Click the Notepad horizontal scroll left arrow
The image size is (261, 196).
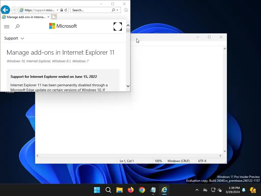(x=37, y=156)
